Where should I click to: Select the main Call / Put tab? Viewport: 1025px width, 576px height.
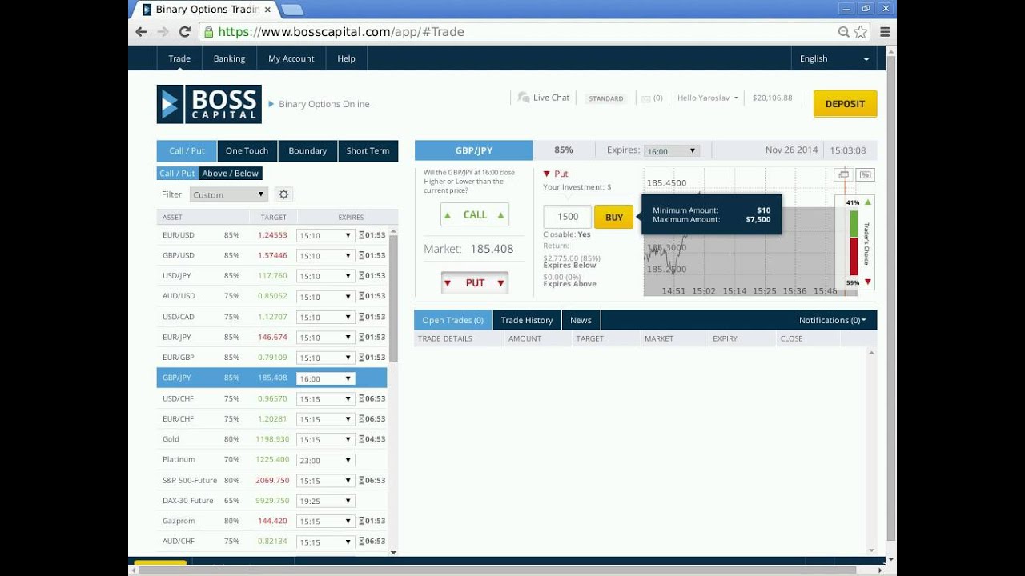pyautogui.click(x=187, y=150)
